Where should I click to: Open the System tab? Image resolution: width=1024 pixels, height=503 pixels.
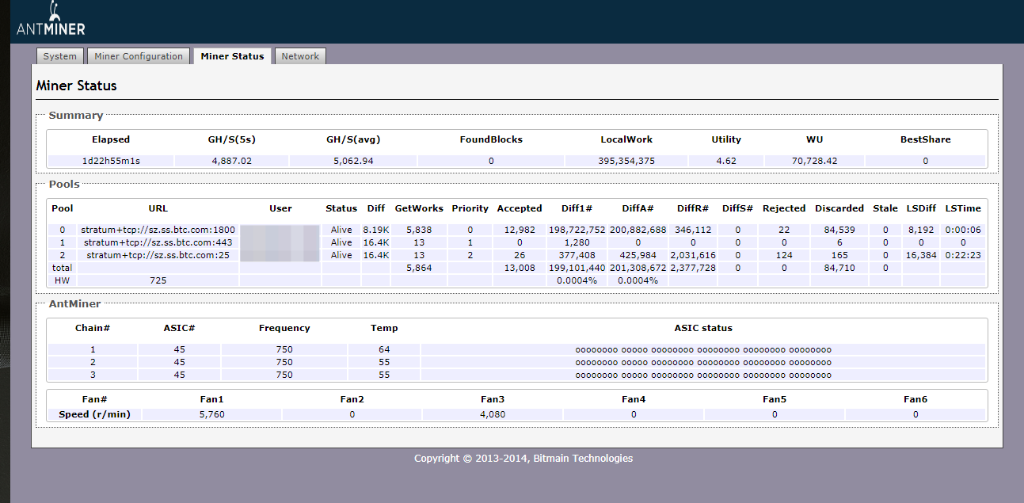[x=60, y=56]
